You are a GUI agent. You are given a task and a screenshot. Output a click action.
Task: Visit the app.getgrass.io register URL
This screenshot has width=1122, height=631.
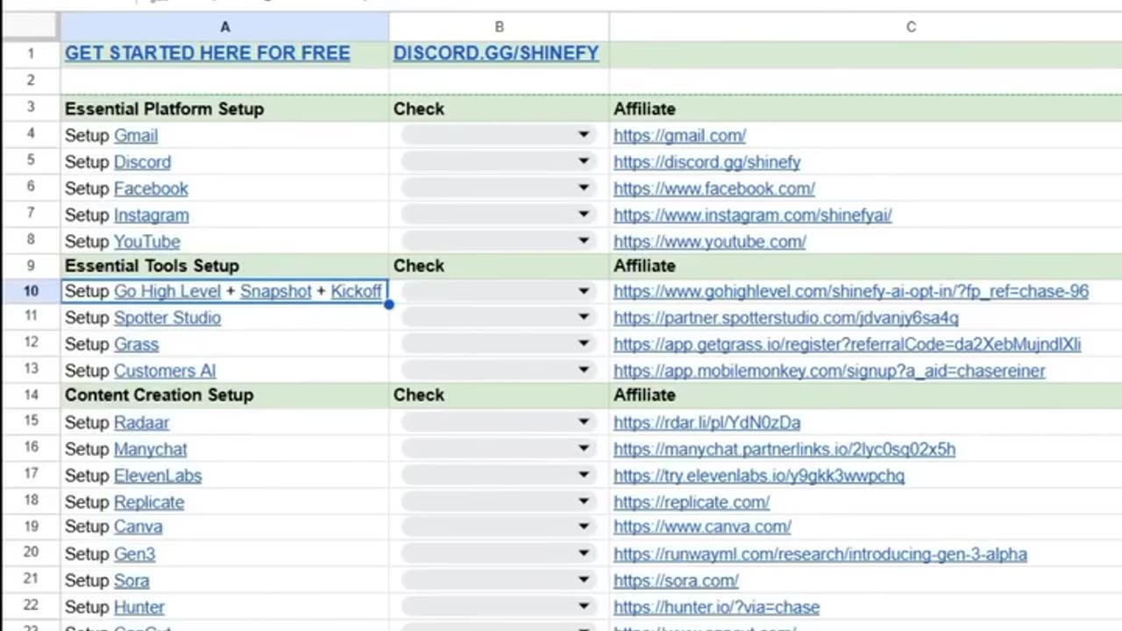847,344
